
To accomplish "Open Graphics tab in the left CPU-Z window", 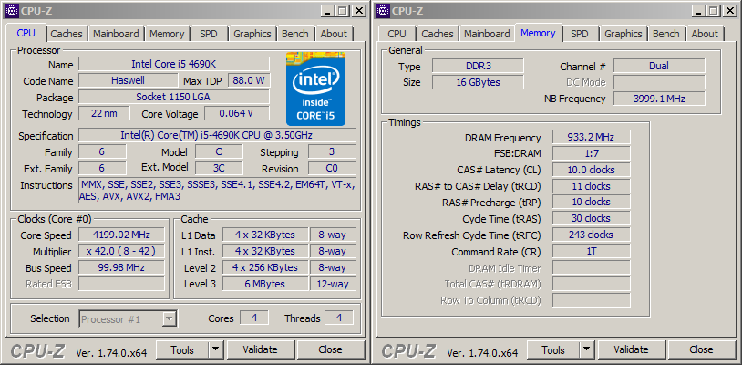I will pos(252,34).
